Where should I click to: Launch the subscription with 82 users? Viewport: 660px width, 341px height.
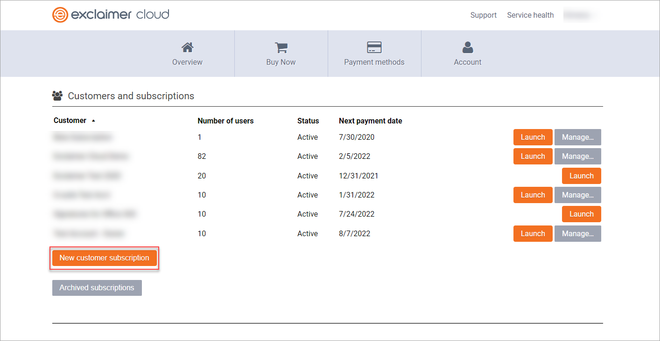click(x=533, y=157)
